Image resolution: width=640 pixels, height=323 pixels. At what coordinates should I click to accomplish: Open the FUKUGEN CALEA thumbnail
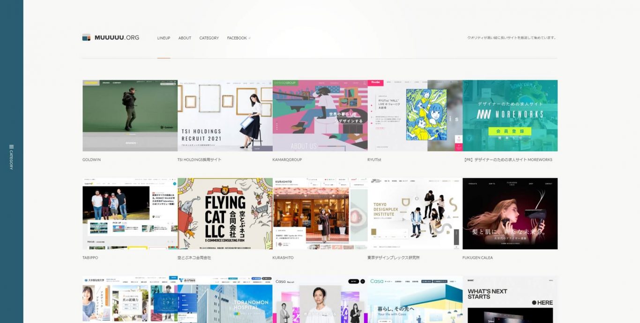click(510, 213)
